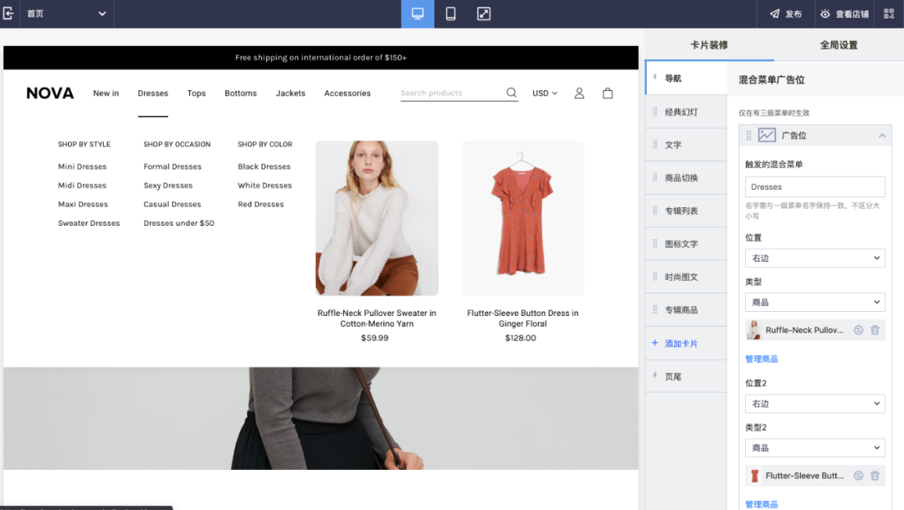The height and width of the screenshot is (510, 904).
Task: Open the 首页 page selector dropdown
Action: click(67, 14)
